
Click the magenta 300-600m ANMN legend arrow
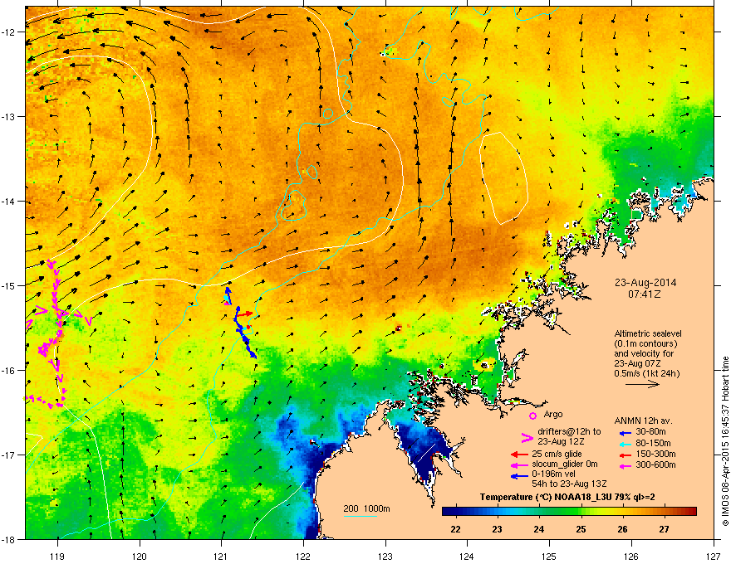[626, 465]
